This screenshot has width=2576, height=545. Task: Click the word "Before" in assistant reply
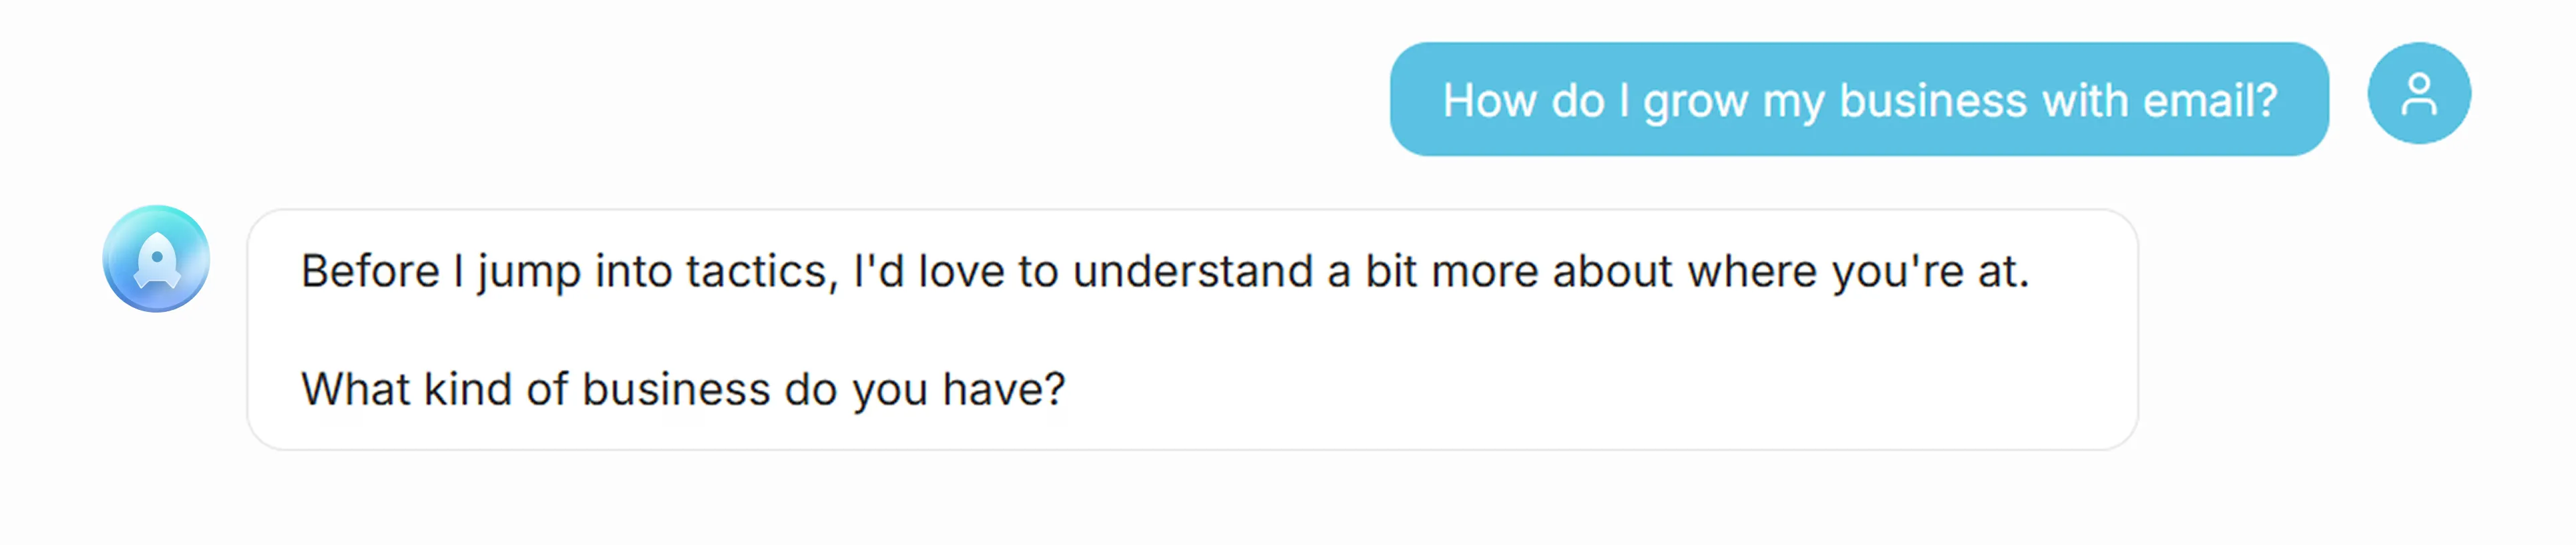(x=370, y=272)
